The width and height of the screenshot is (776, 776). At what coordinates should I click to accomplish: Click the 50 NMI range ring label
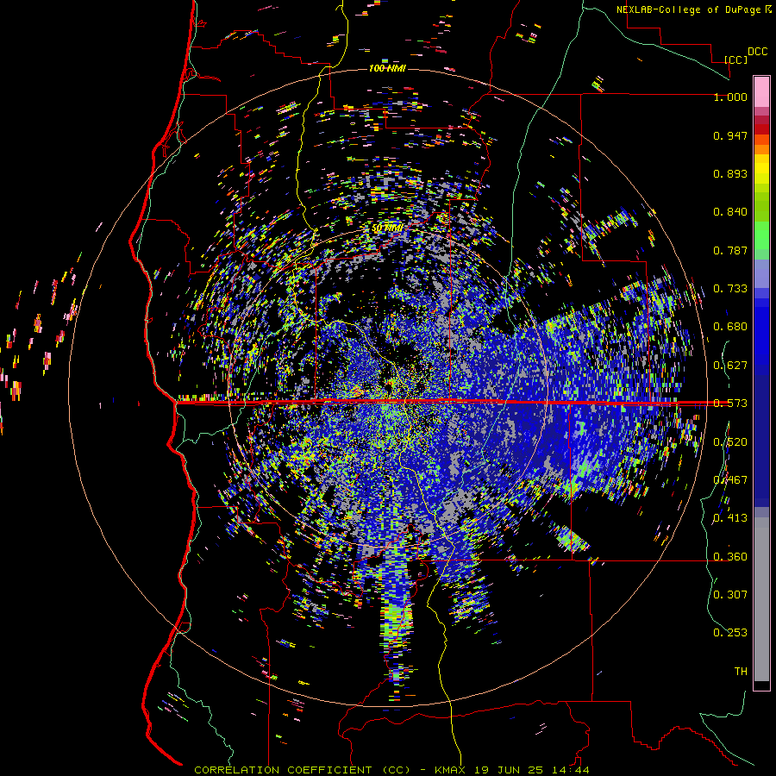point(387,228)
